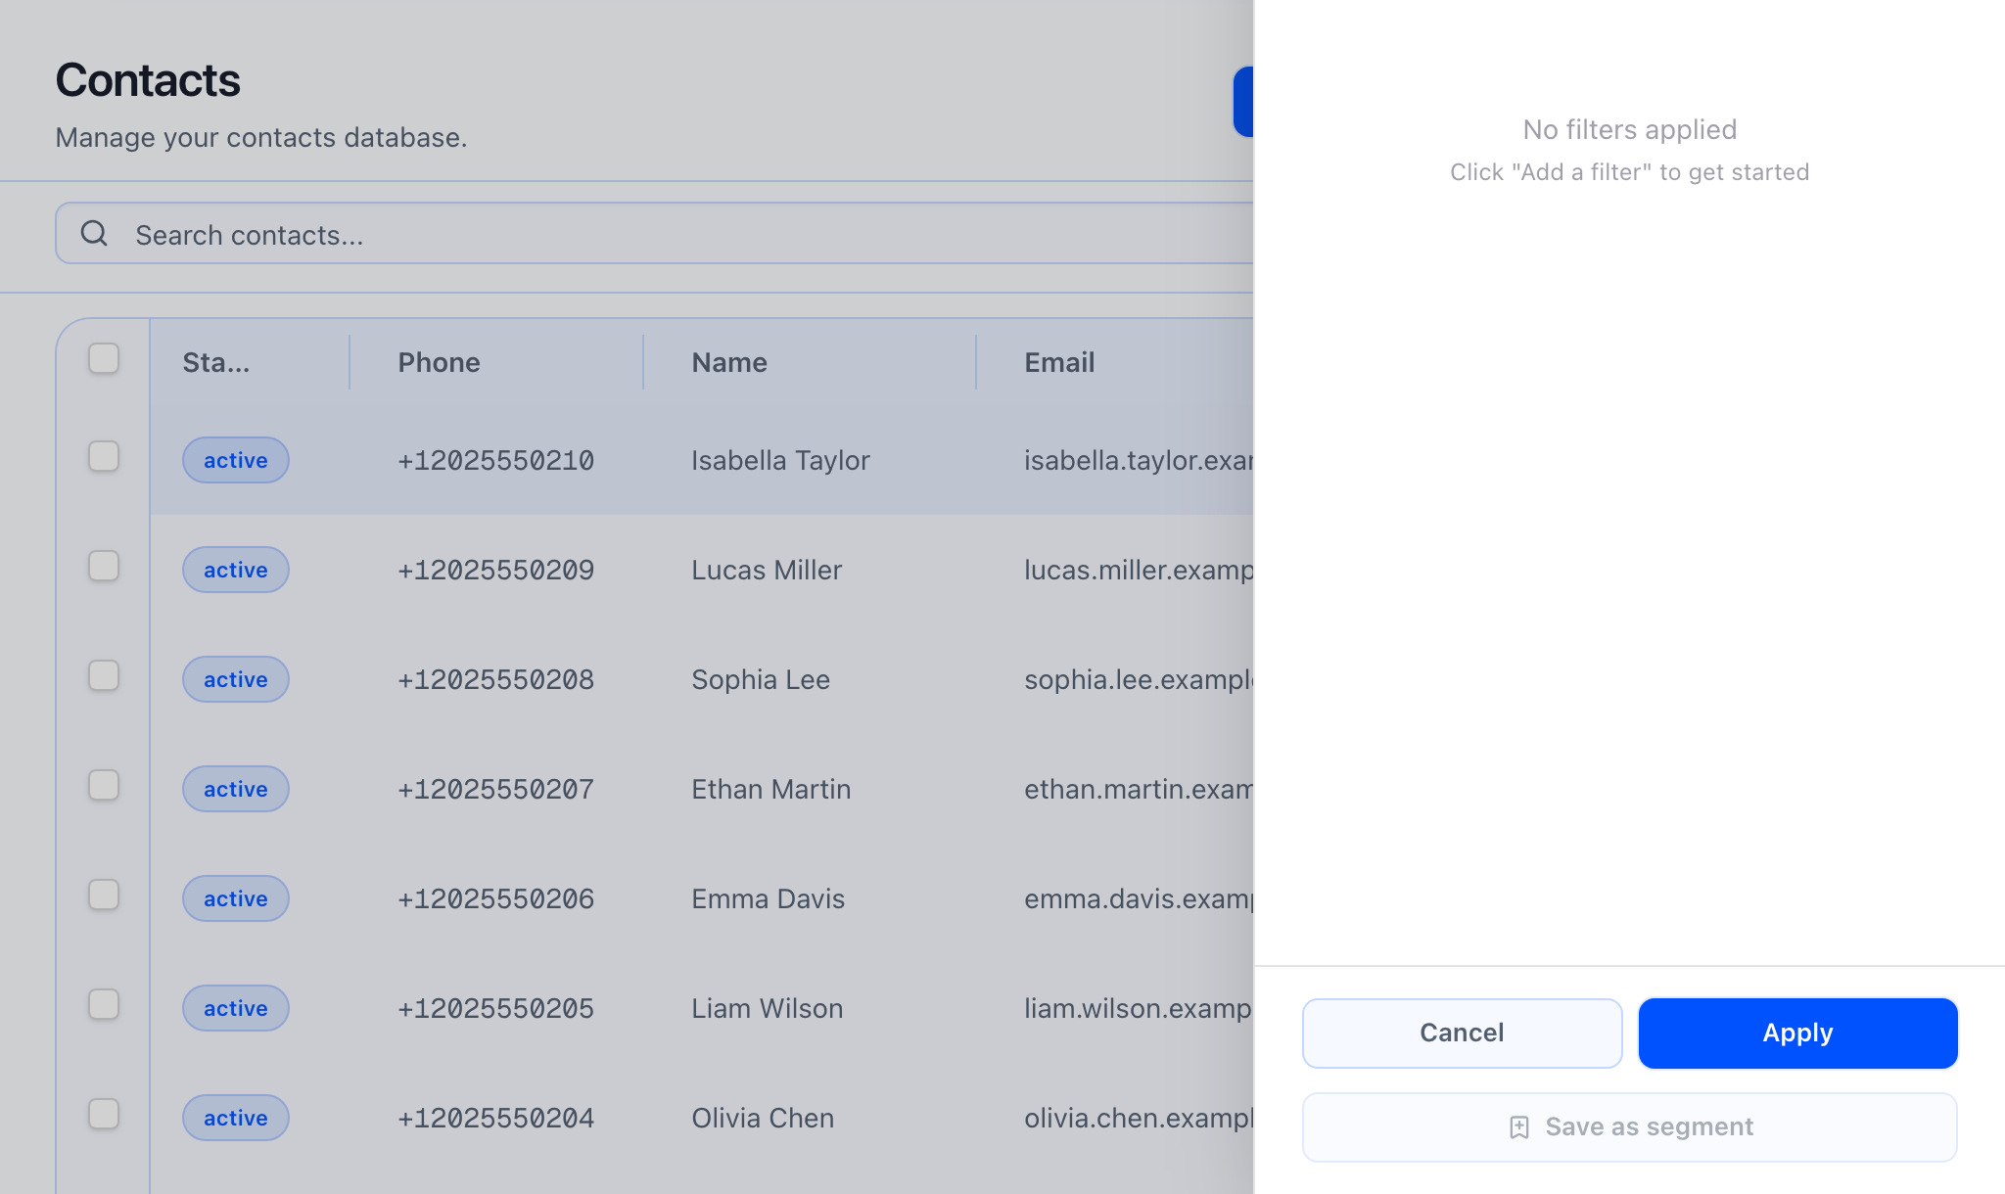Click the Contacts page heading
2005x1194 pixels.
click(x=148, y=80)
